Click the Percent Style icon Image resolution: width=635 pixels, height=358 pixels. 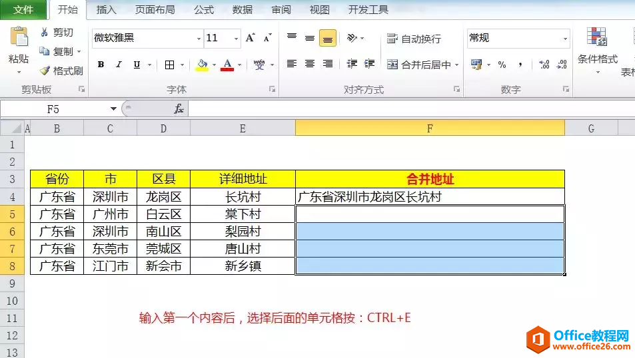pyautogui.click(x=502, y=65)
